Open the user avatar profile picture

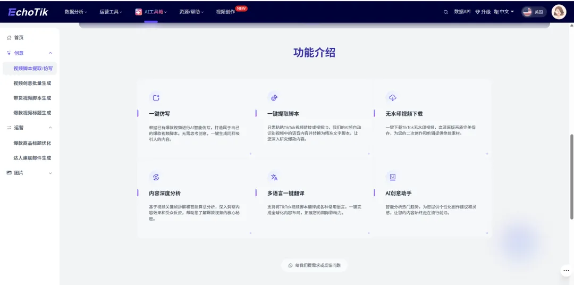click(x=559, y=12)
